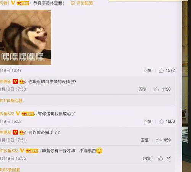
Task: Click the smiley emoji after 不能浪费
Action: tap(99, 151)
